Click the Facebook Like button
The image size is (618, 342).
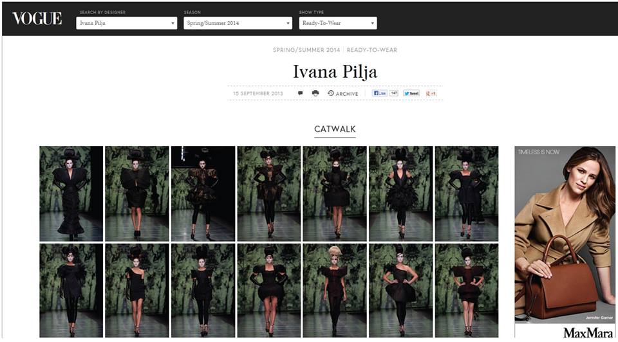[x=380, y=93]
